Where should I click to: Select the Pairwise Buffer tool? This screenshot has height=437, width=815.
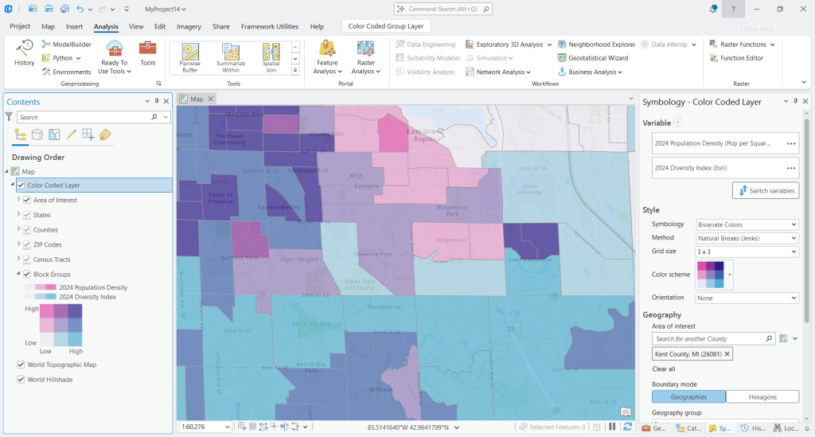[x=190, y=57]
